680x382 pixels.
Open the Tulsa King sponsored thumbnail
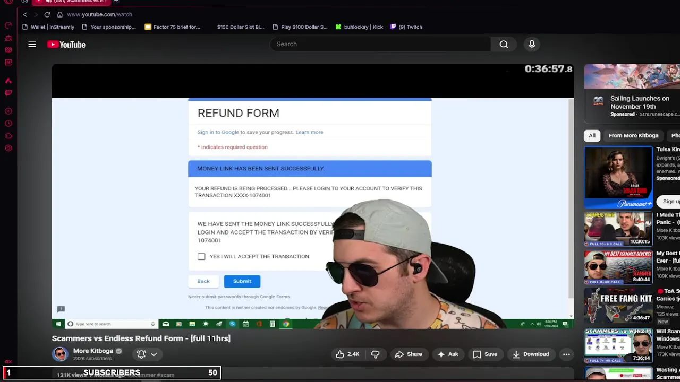point(618,177)
